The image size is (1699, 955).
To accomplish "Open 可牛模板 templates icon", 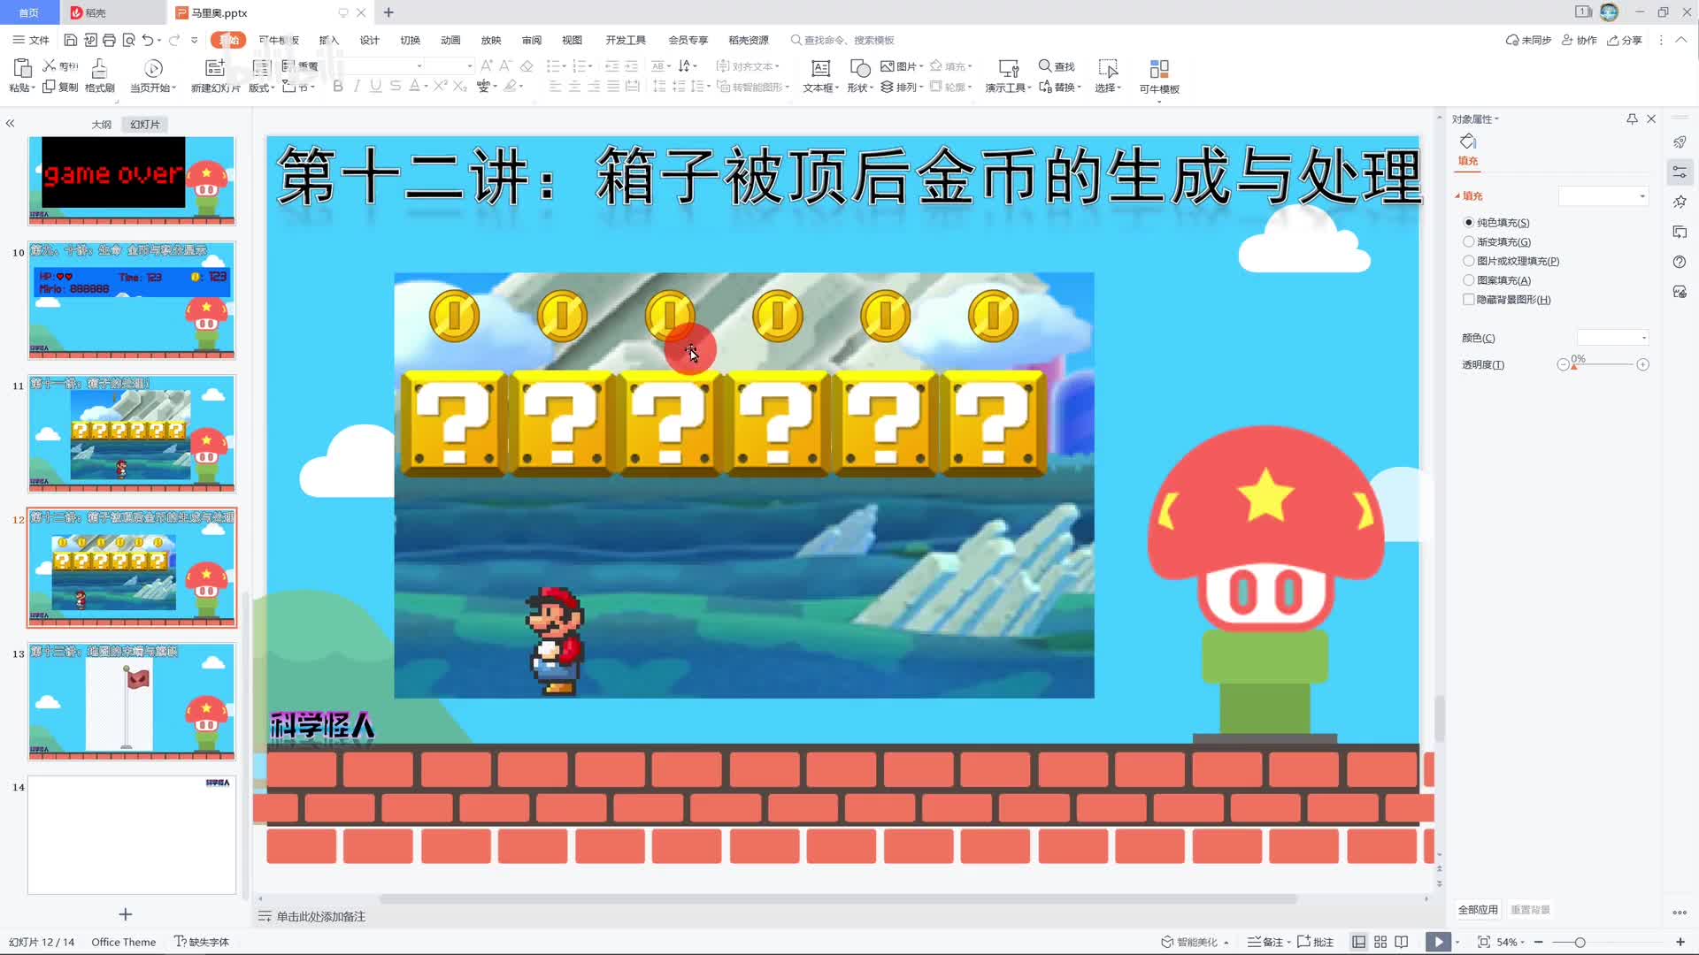I will (x=1159, y=69).
